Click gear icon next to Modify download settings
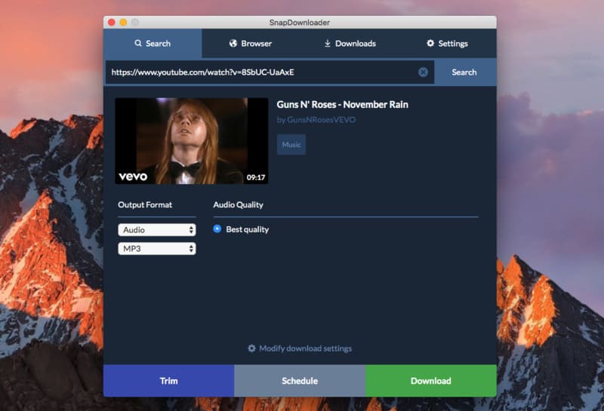This screenshot has width=604, height=411. point(251,348)
